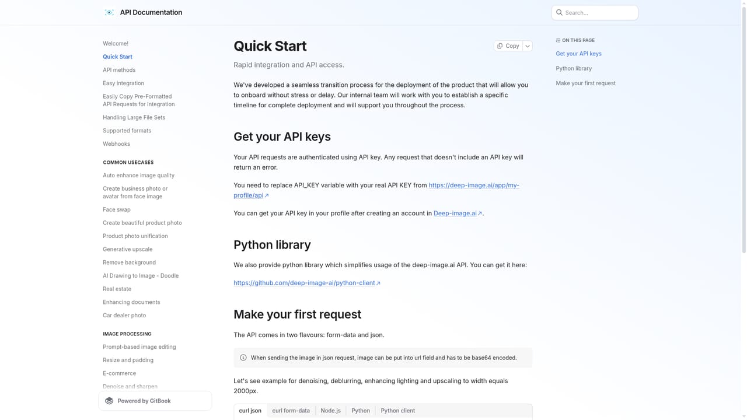Screen dimensions: 747x420
Task: Select the Python code tab
Action: [x=361, y=411]
